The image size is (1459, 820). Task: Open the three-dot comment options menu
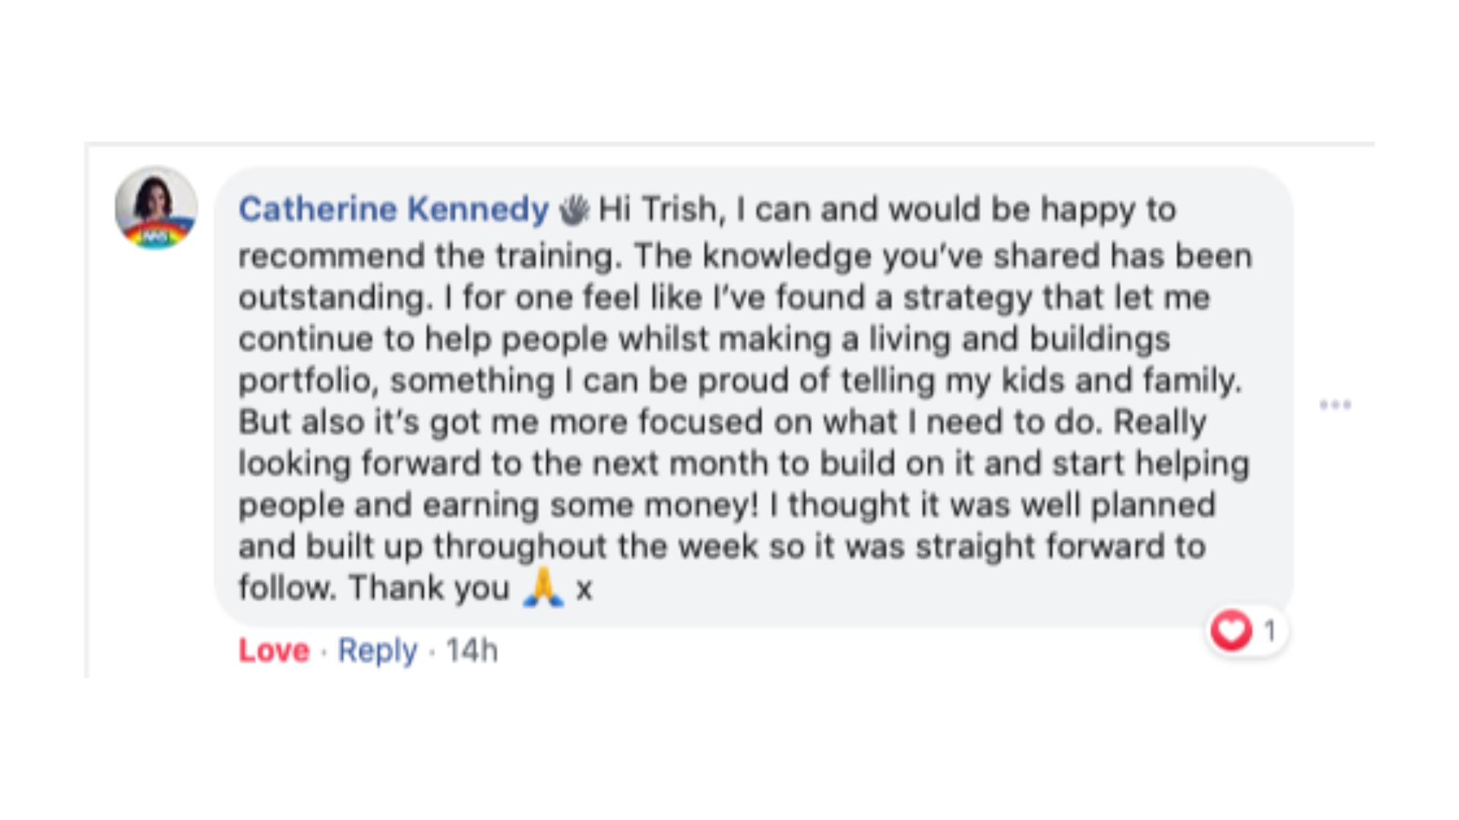tap(1335, 405)
